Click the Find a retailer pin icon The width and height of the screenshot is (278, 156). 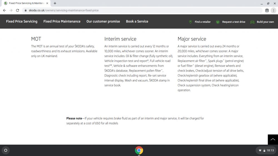pos(190,22)
